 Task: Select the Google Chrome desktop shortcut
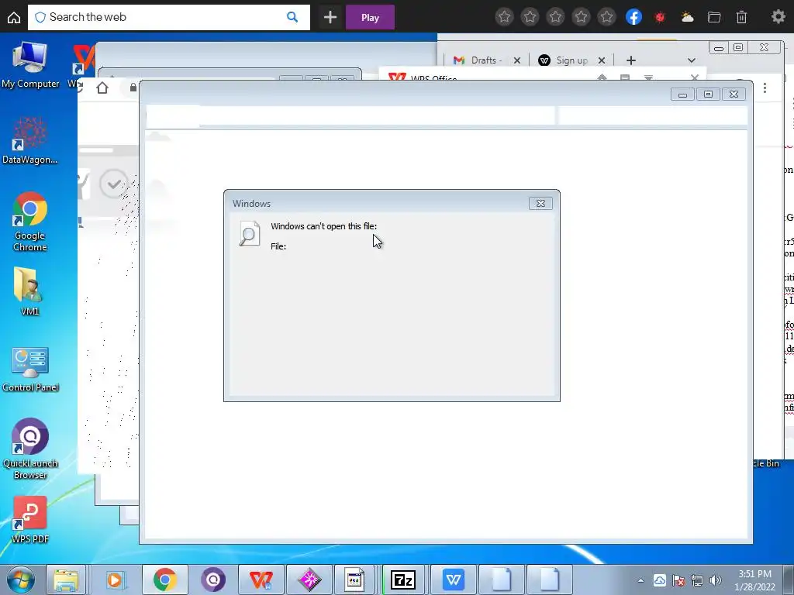click(30, 222)
